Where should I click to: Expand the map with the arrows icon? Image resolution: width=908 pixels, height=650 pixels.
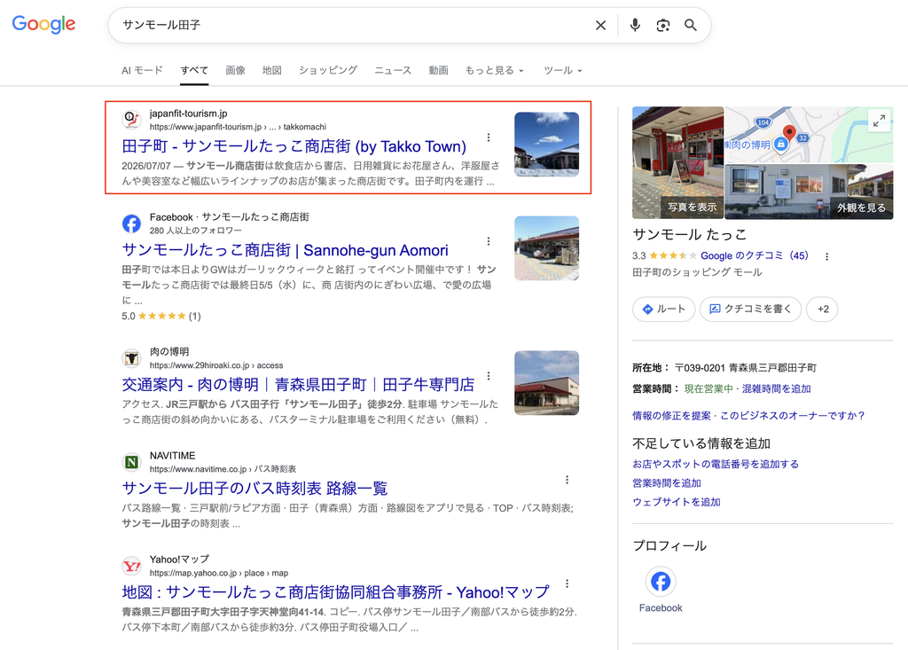coord(879,121)
